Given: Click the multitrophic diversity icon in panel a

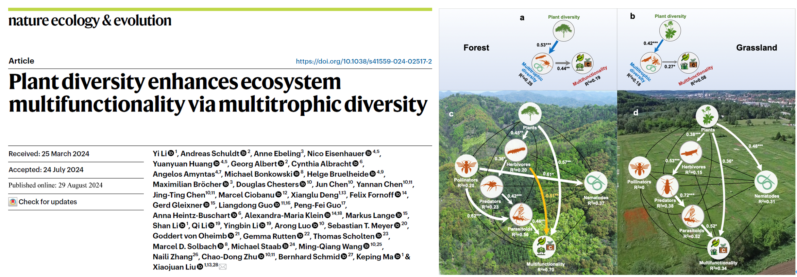Looking at the screenshot, I should (542, 63).
